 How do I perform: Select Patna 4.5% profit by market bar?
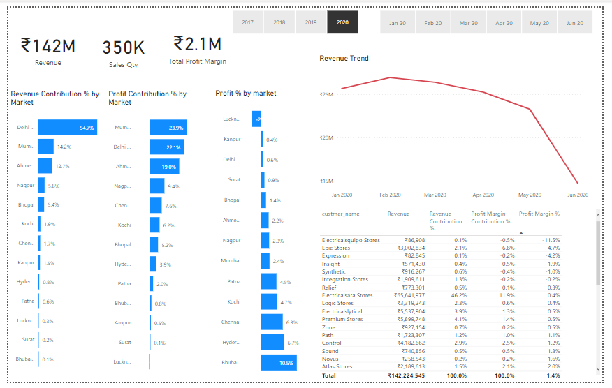[x=269, y=281]
